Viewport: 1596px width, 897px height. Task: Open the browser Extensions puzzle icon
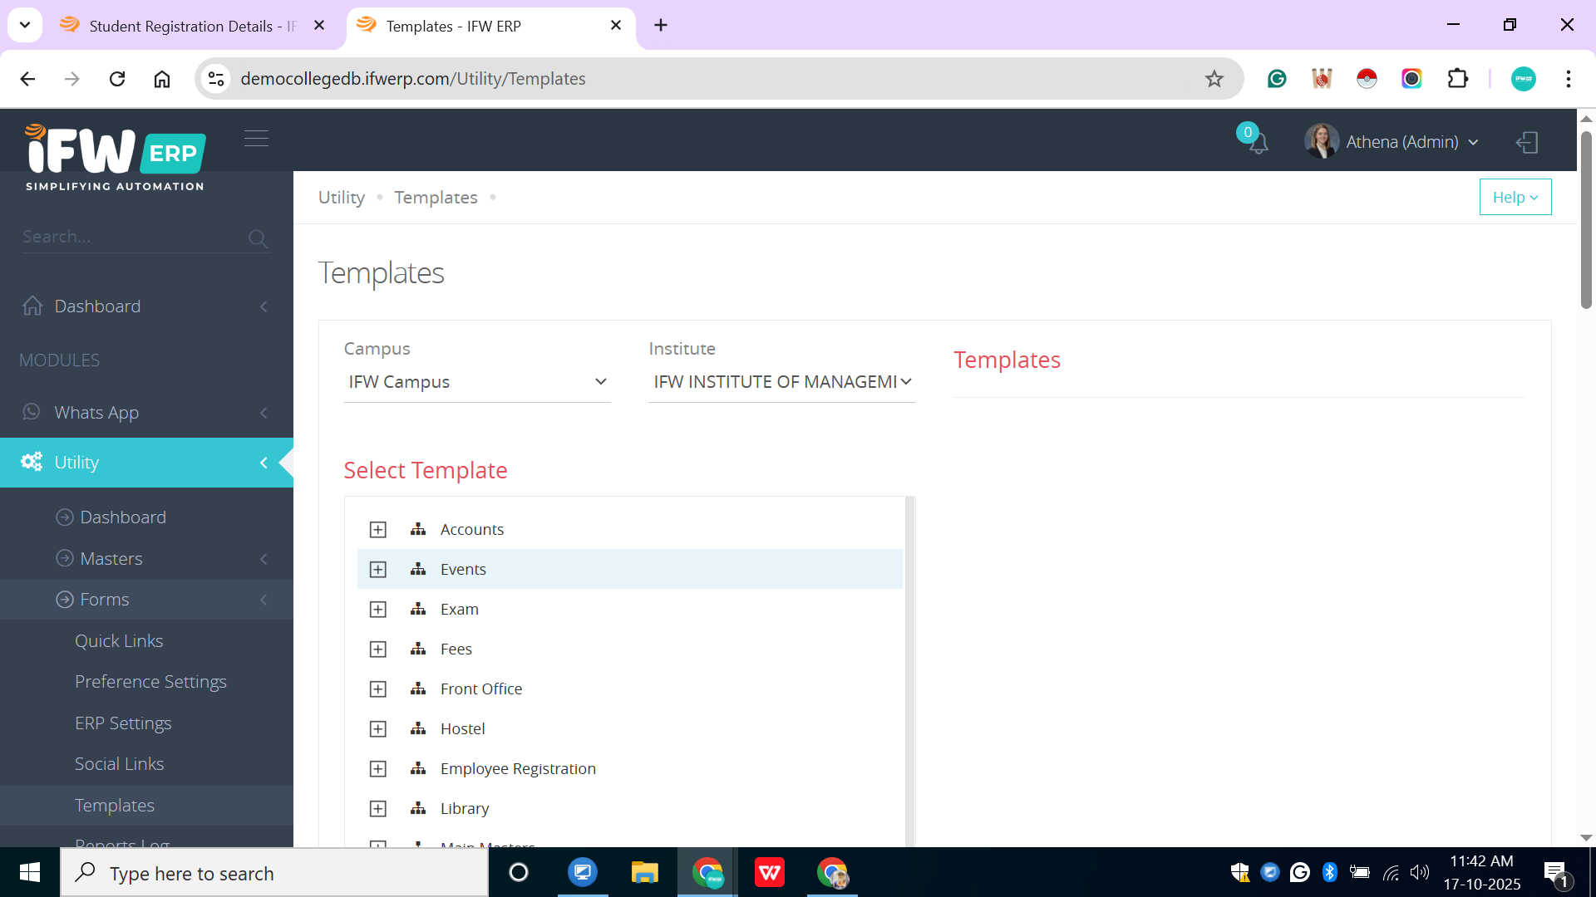(x=1457, y=79)
